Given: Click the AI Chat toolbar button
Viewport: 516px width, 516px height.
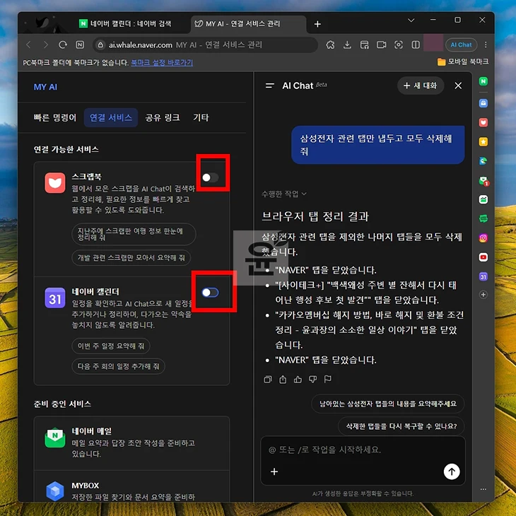Looking at the screenshot, I should pos(461,45).
